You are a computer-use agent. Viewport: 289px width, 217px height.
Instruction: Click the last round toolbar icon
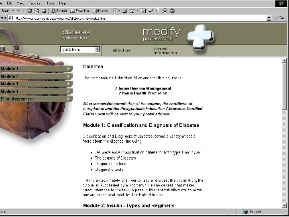click(x=172, y=11)
